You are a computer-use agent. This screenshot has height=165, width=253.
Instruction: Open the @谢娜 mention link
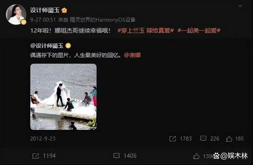(x=132, y=55)
